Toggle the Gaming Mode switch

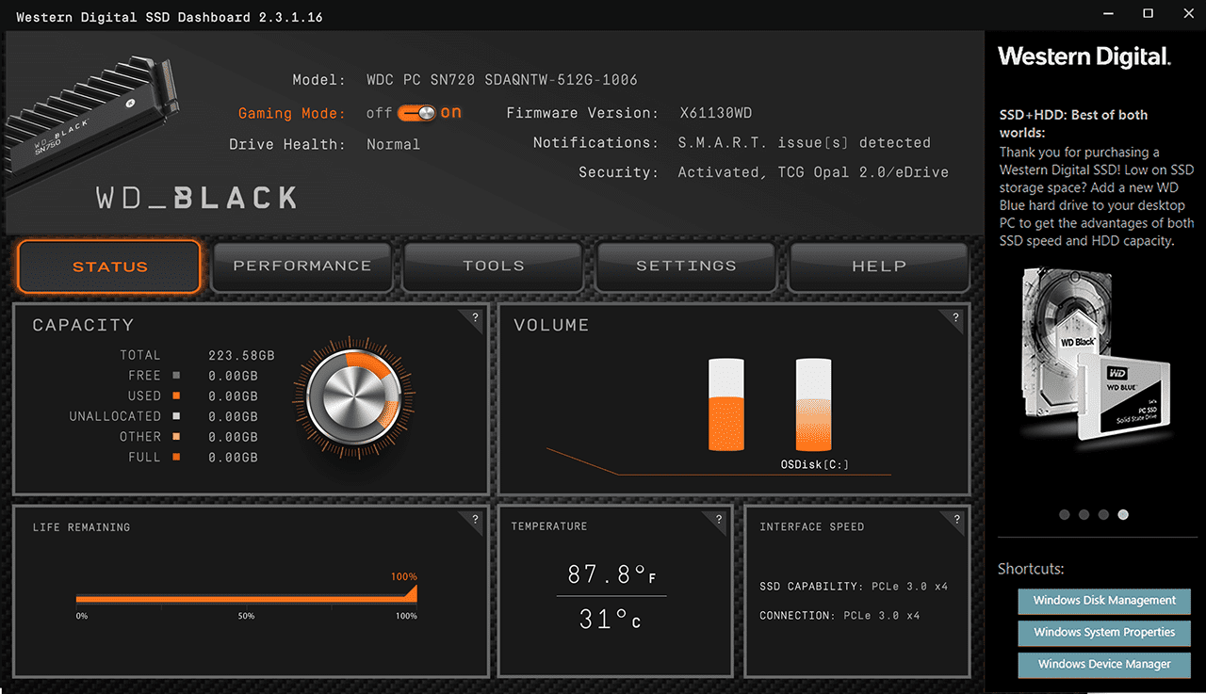416,113
